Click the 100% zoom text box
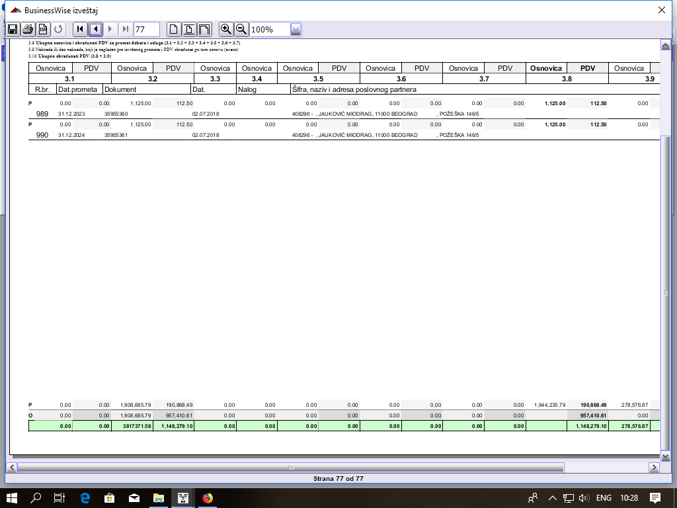Image resolution: width=677 pixels, height=508 pixels. [x=269, y=29]
